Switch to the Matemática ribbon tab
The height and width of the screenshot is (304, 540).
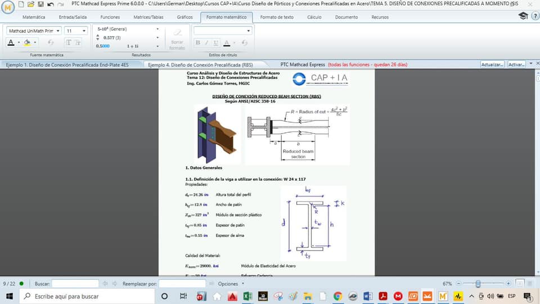click(34, 17)
